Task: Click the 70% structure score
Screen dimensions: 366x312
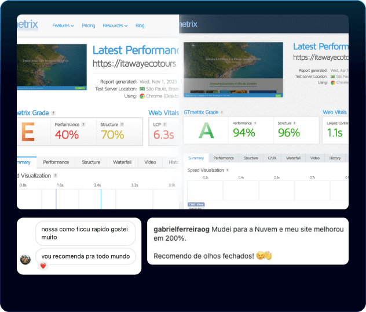Action: point(112,135)
